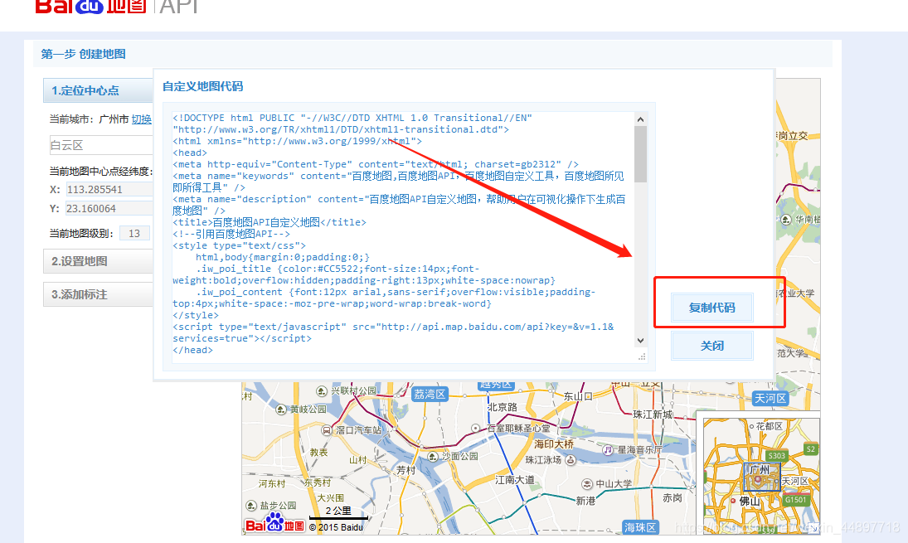Click the 关闭 button to close dialog
This screenshot has height=543, width=908.
click(x=711, y=346)
